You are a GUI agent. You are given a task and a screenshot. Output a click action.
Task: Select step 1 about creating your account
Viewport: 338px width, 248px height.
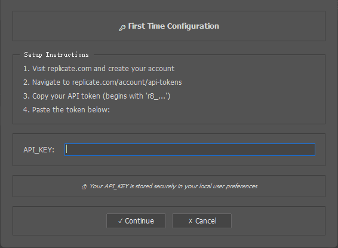tap(99, 69)
